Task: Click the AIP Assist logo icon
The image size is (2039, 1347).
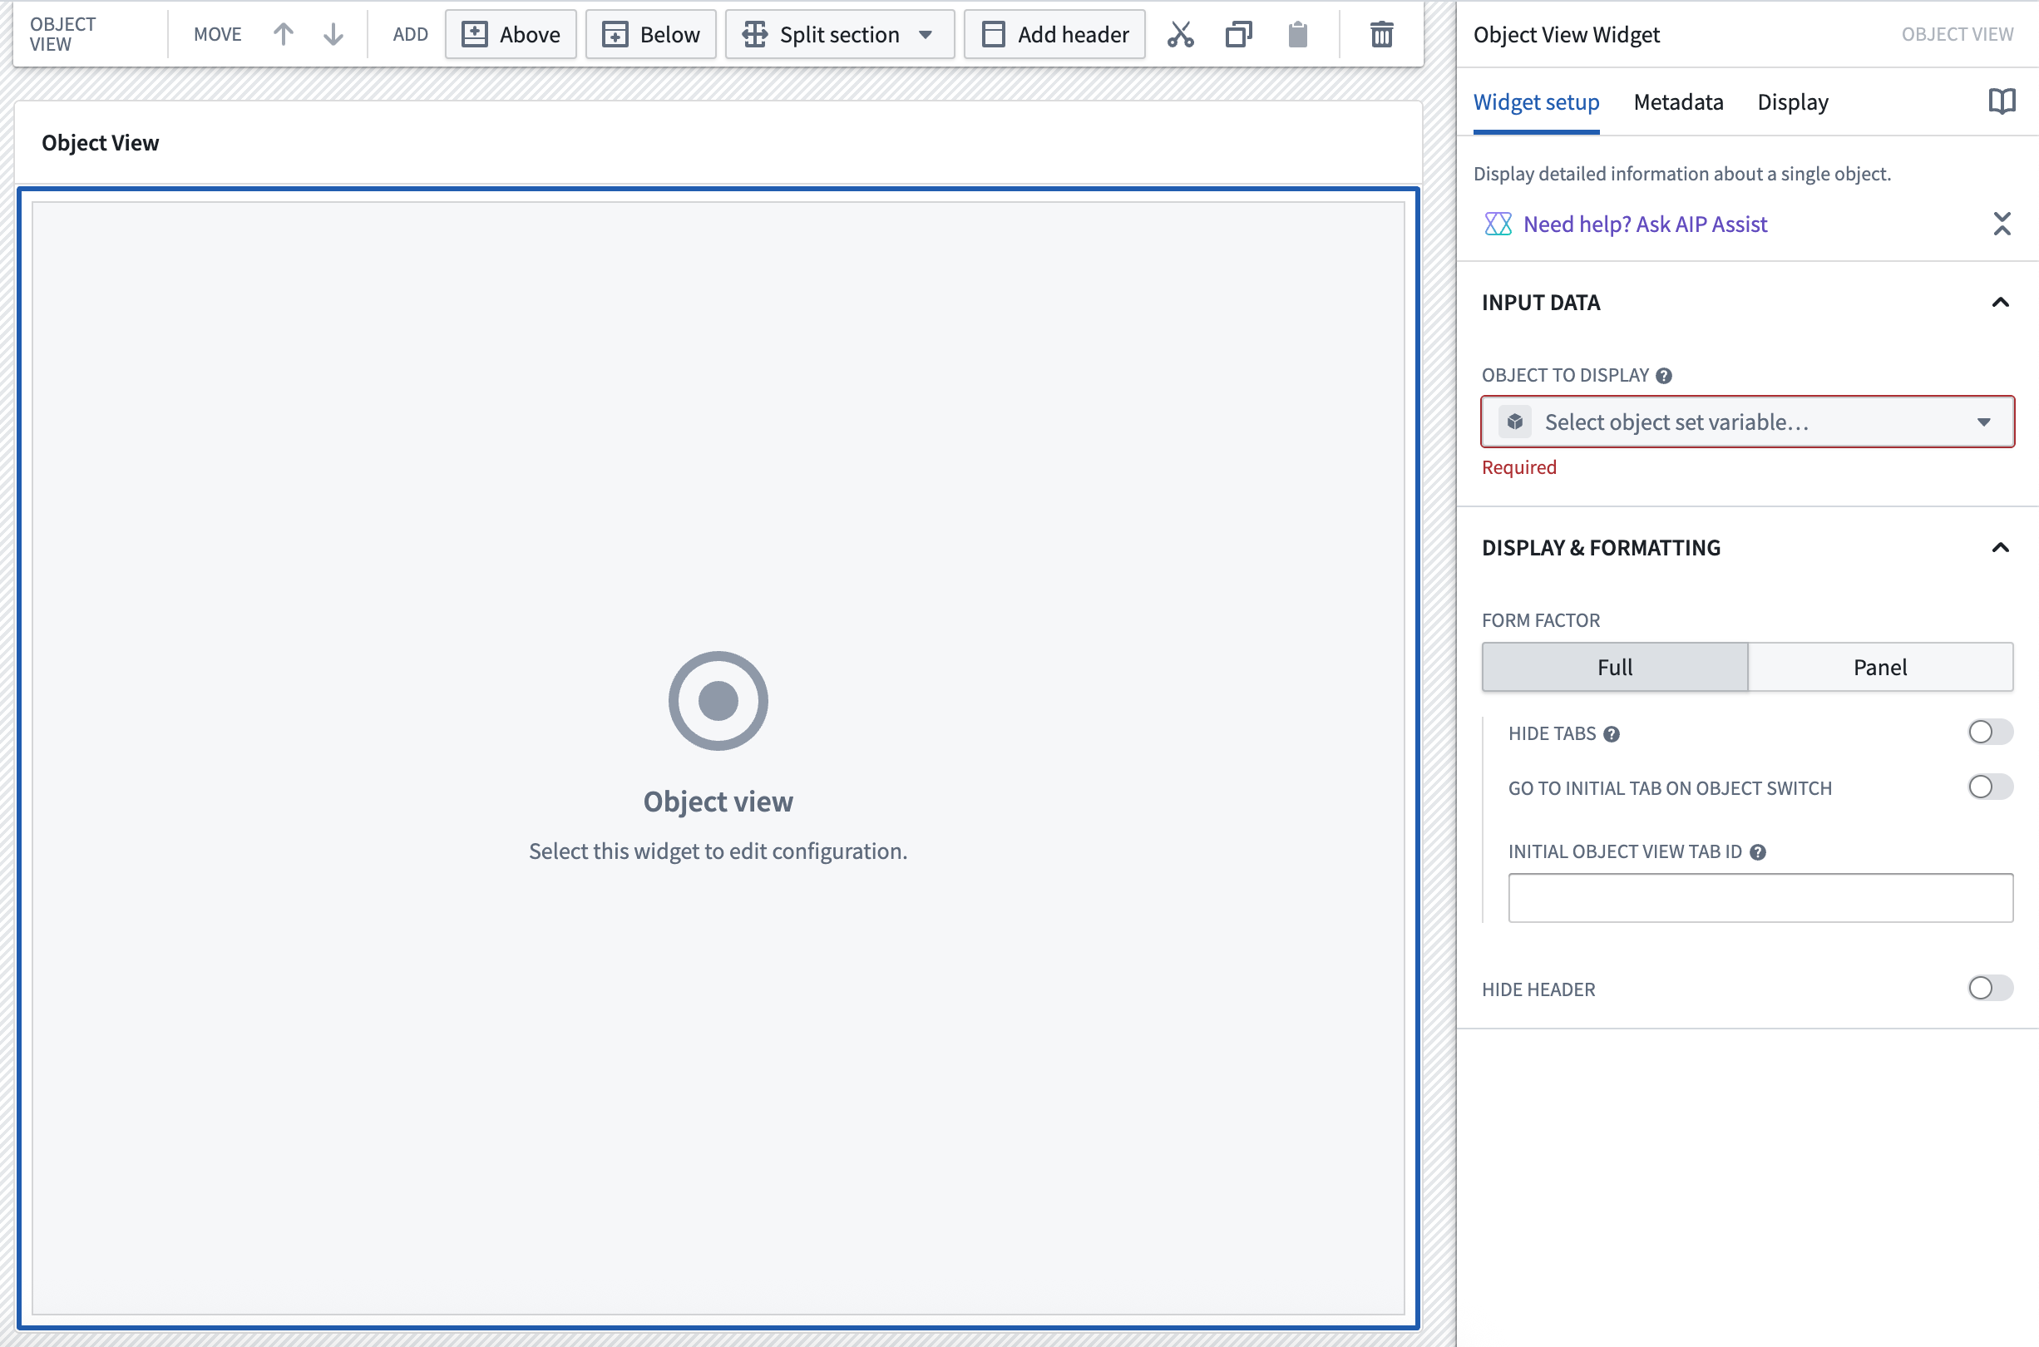Action: pos(1498,224)
